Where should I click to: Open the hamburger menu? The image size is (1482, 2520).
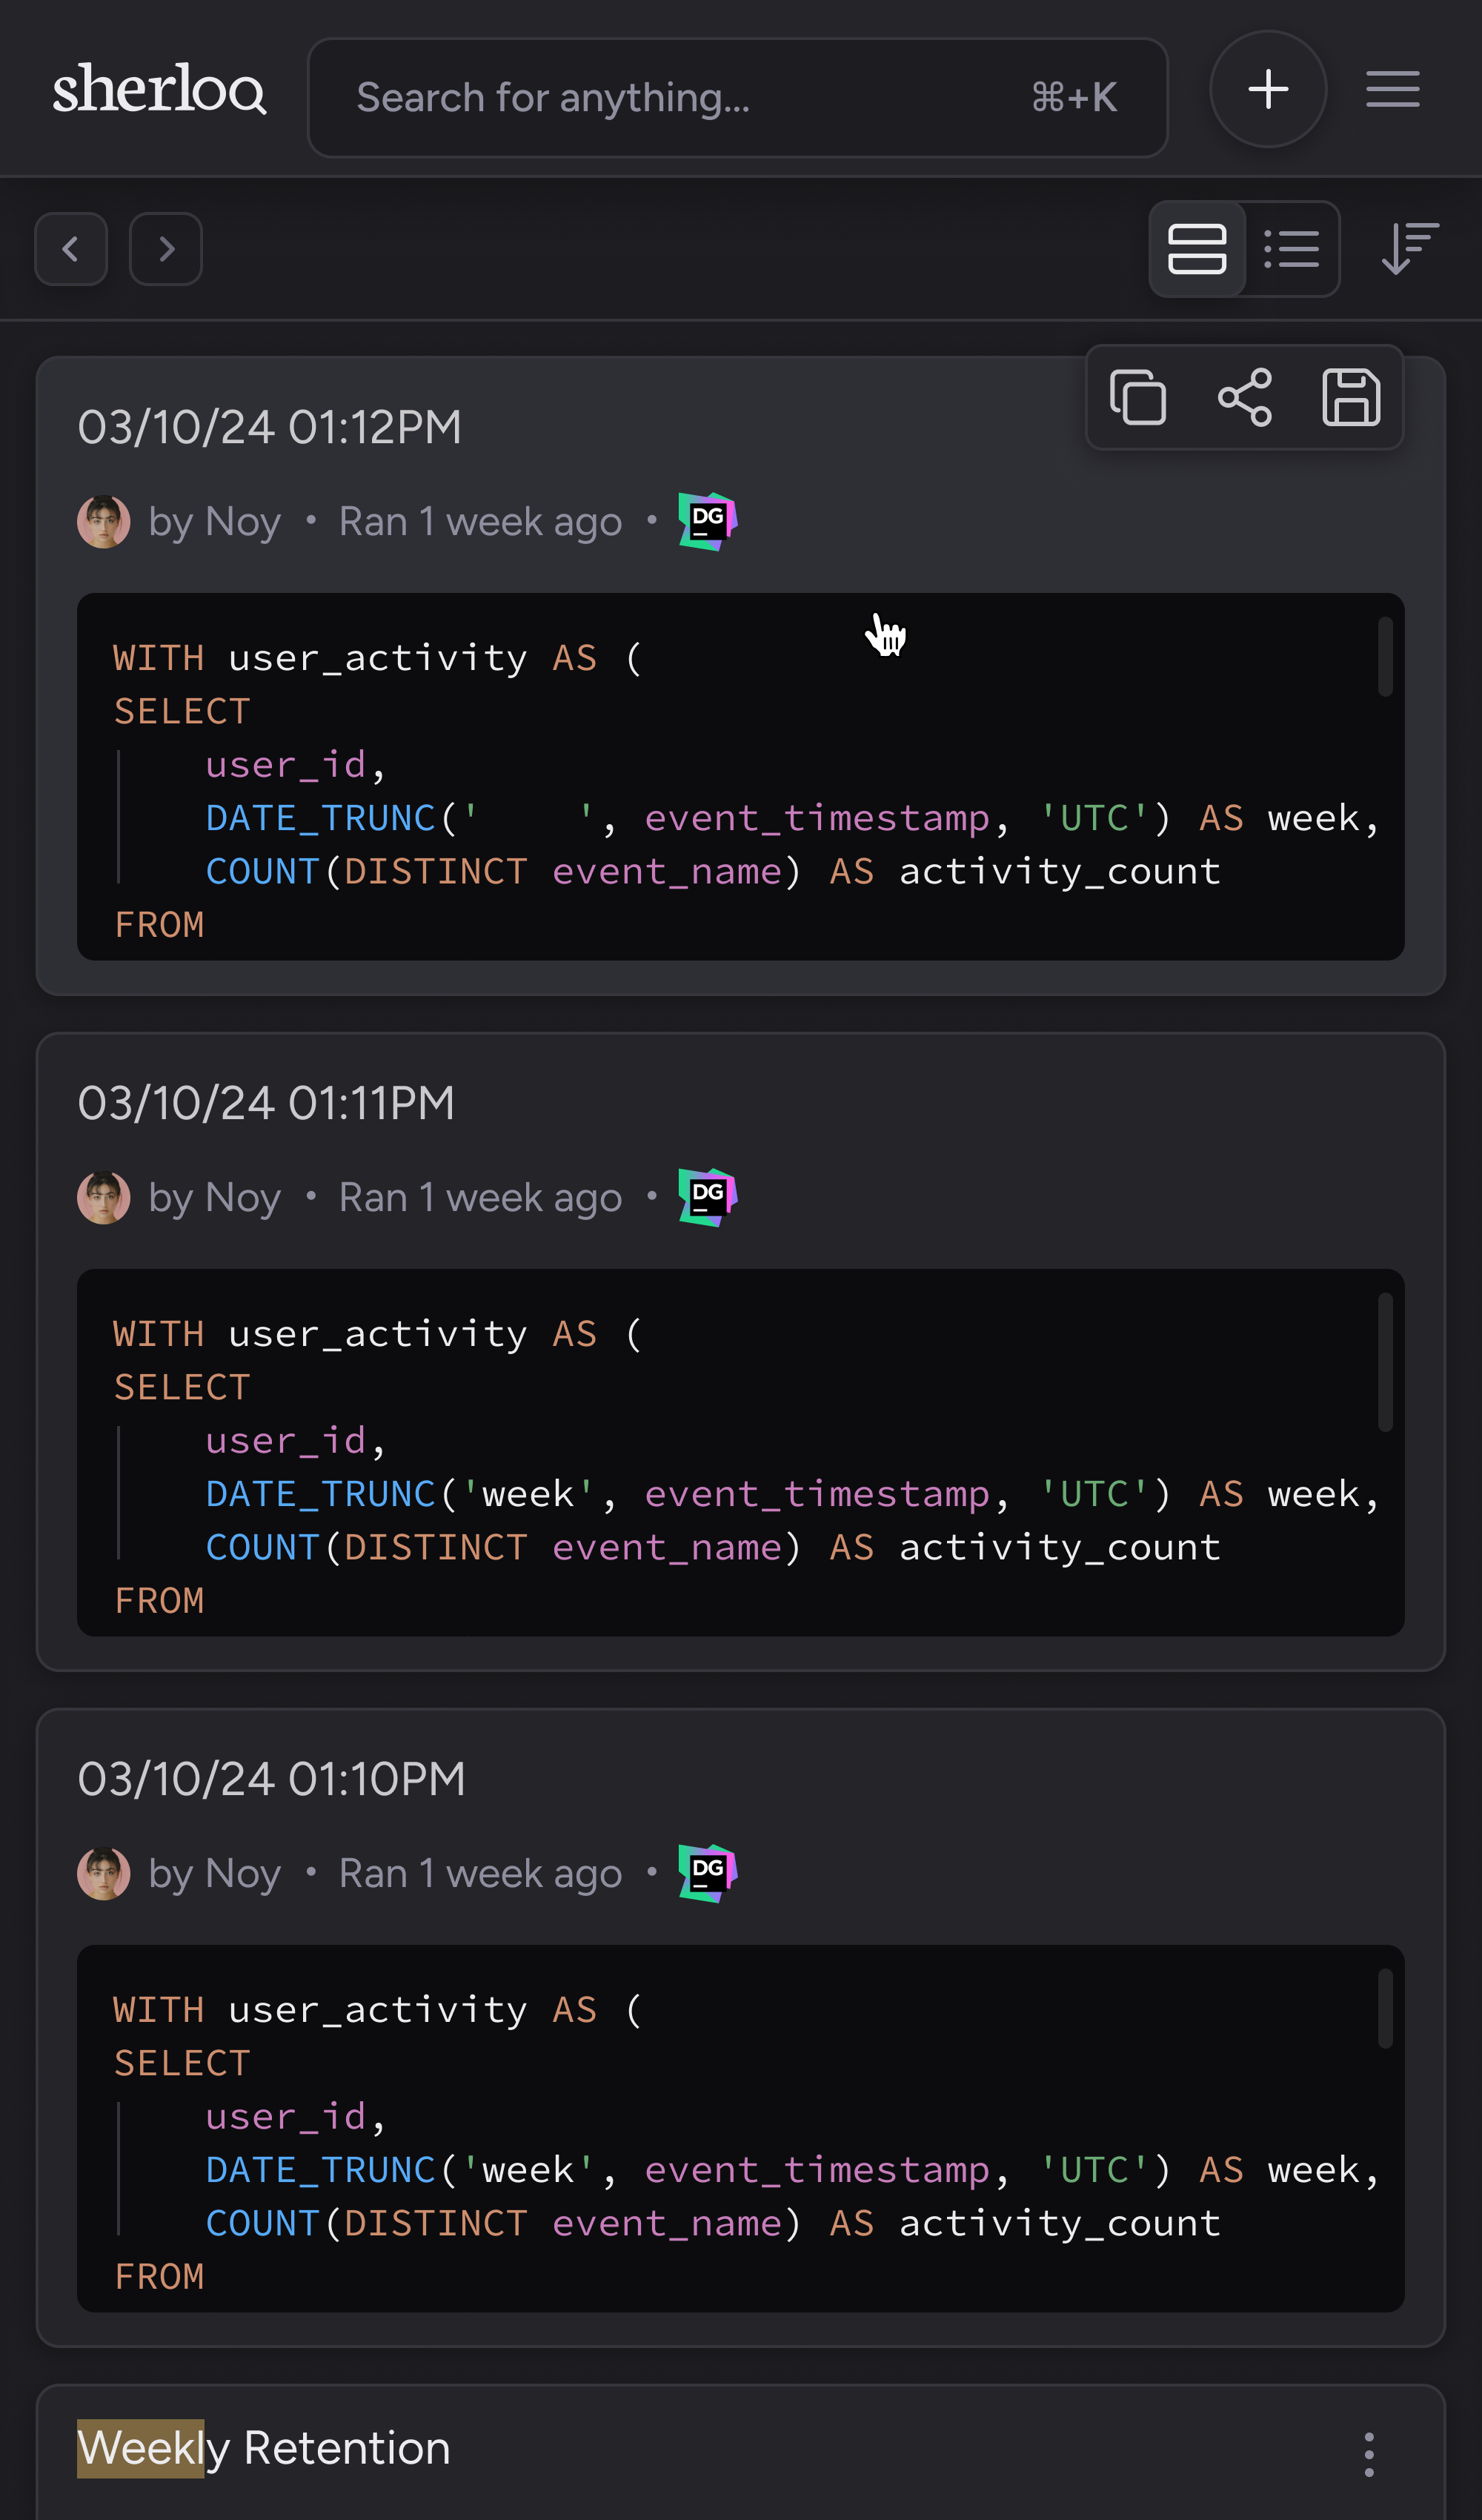pyautogui.click(x=1392, y=90)
